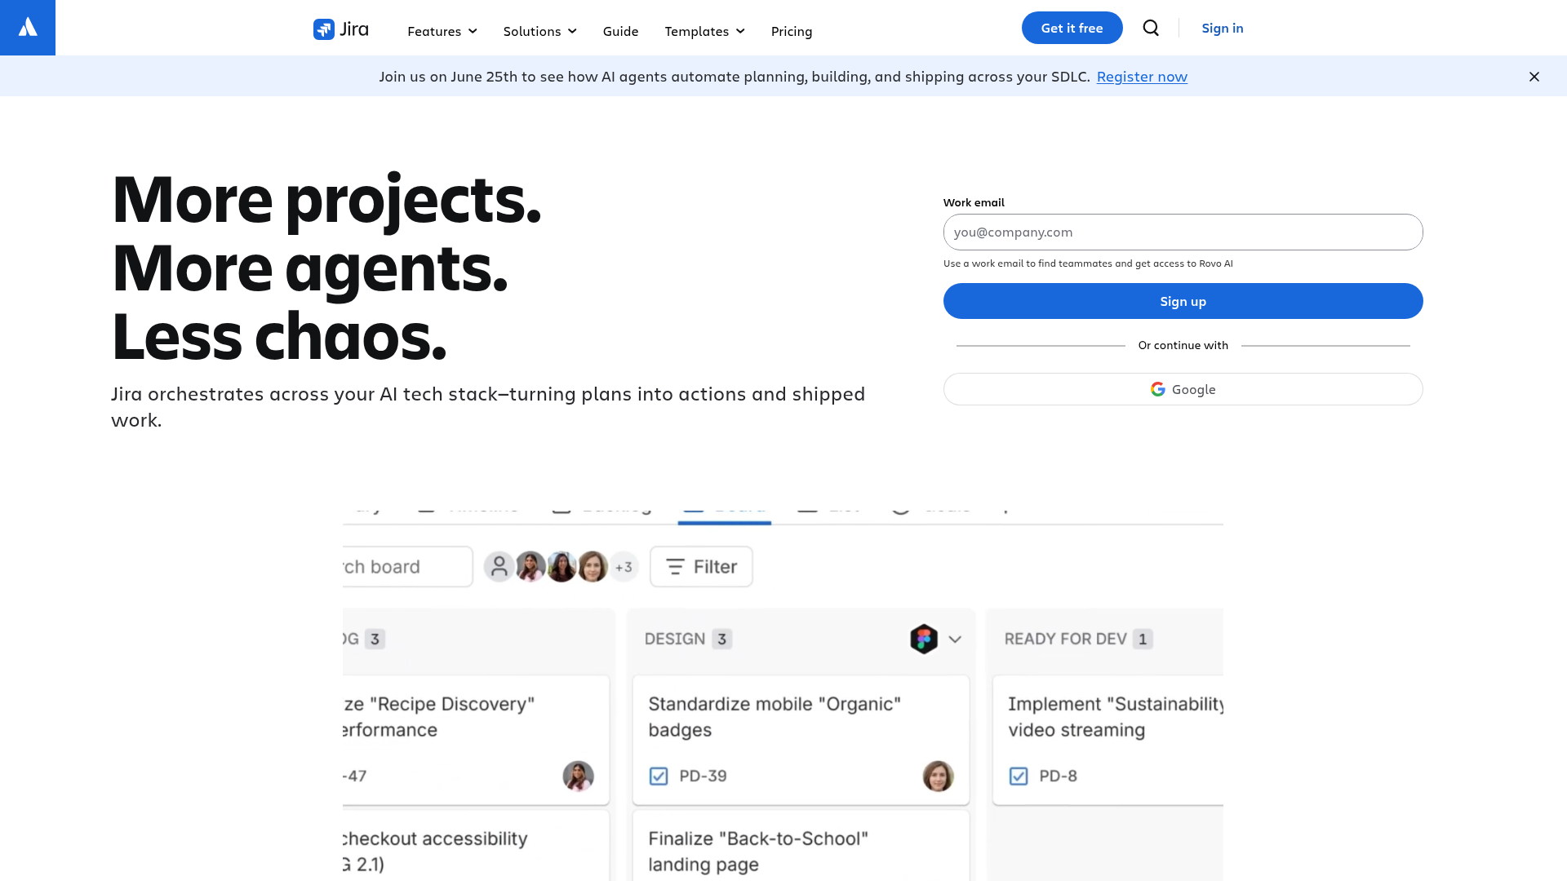Click the Sign in link
The image size is (1567, 881).
click(1223, 28)
